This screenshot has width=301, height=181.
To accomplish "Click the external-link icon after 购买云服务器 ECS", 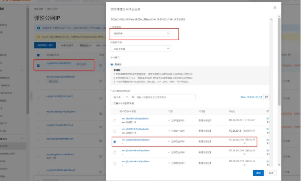I will pos(261,97).
